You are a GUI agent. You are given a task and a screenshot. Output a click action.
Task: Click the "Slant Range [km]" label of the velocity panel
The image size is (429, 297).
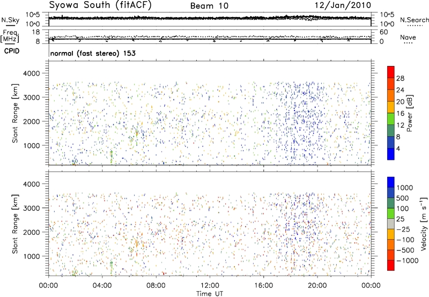(x=15, y=224)
